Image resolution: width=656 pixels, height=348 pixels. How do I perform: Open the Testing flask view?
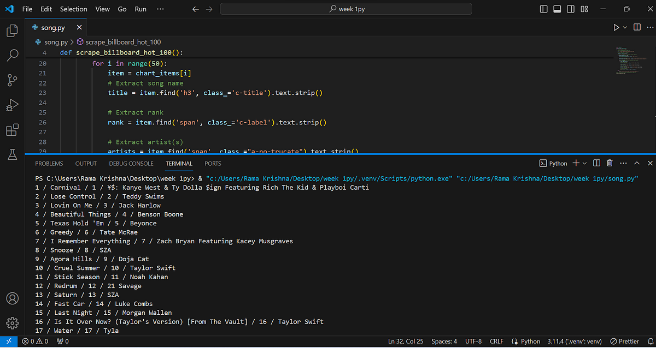point(11,155)
